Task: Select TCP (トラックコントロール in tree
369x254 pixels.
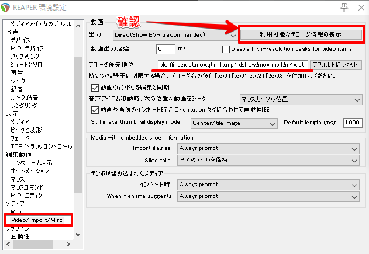Action: coord(42,147)
